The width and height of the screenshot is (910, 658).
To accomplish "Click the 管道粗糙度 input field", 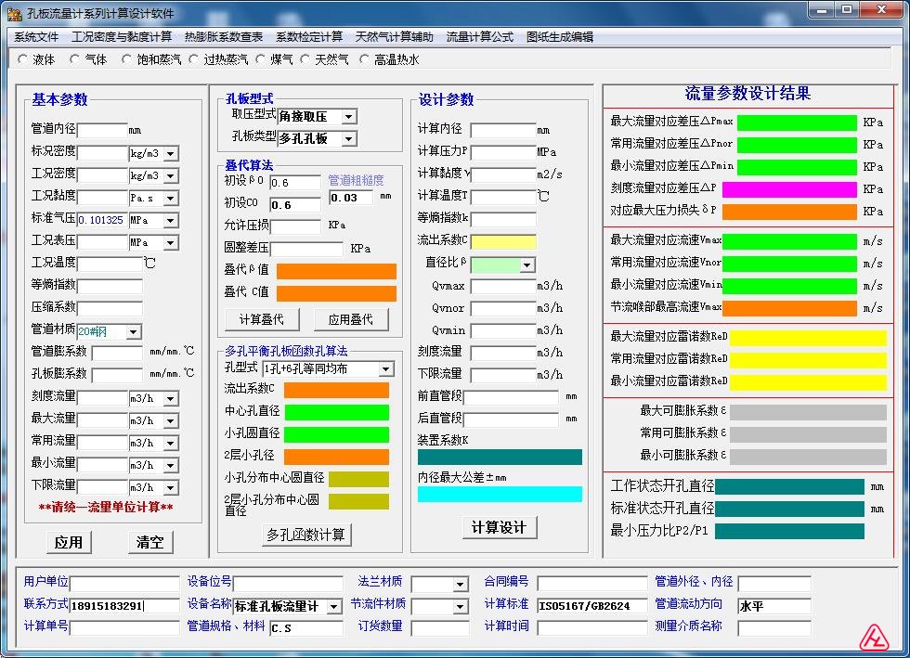I will [351, 198].
